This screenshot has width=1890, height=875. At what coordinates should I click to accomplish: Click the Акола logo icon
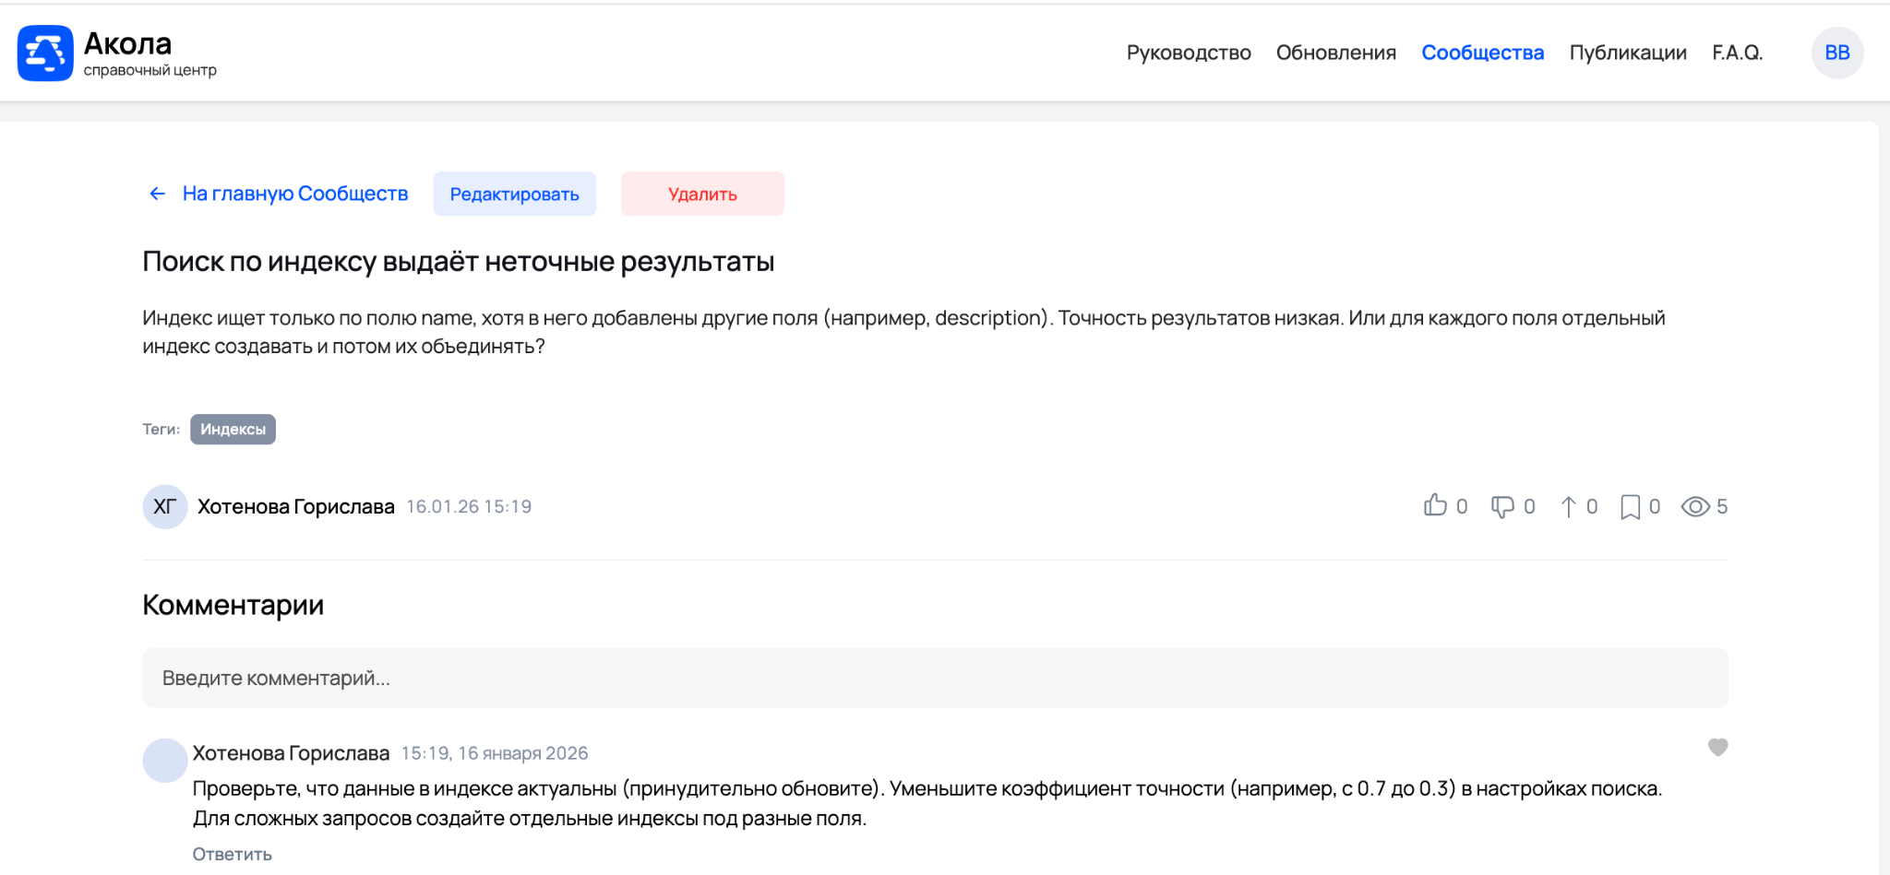44,53
